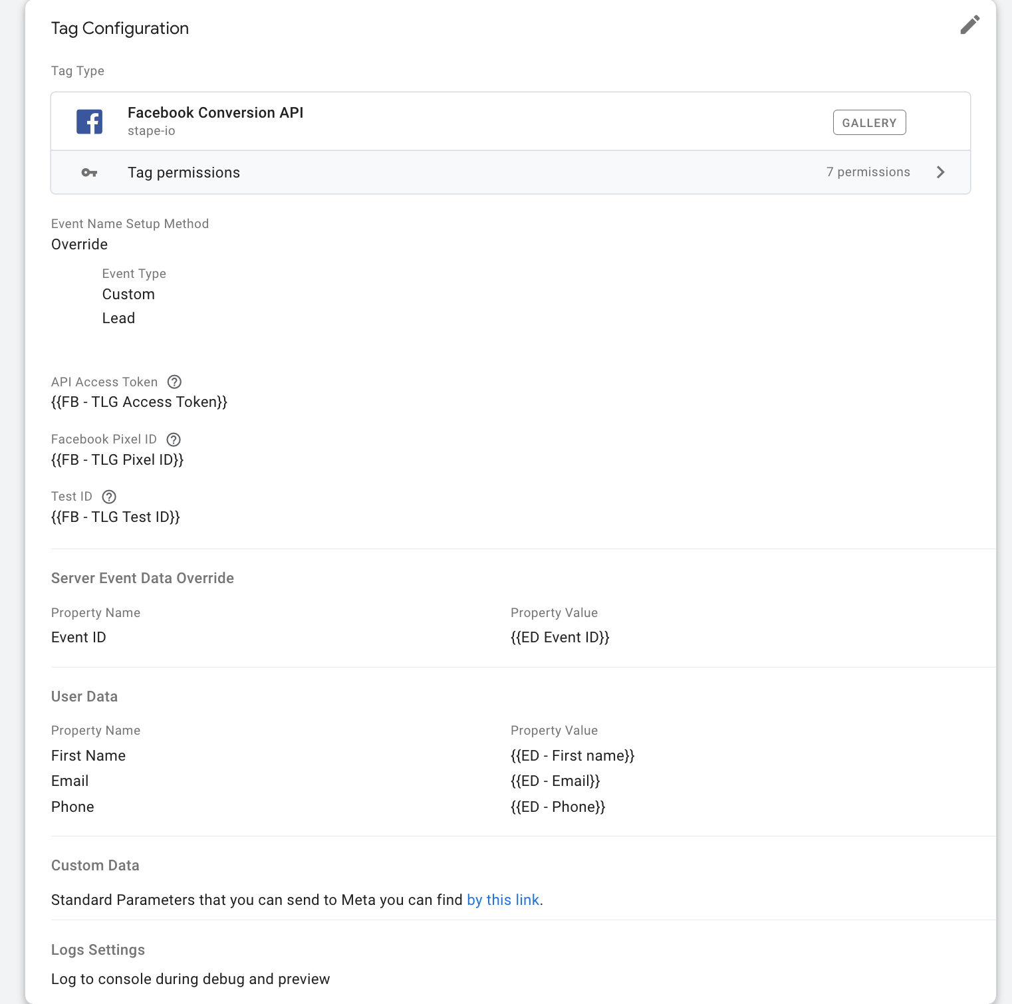
Task: Click the Tag Configuration heading
Action: tap(120, 28)
